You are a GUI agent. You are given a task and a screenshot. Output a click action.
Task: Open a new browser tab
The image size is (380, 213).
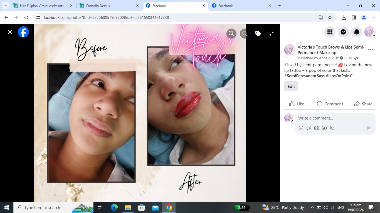(x=280, y=6)
